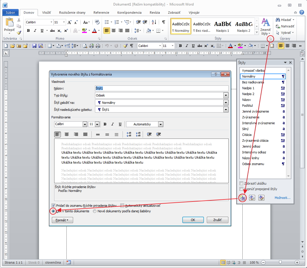Click dialog increase indent icon
Screen dimensions: 307x268
158,134
